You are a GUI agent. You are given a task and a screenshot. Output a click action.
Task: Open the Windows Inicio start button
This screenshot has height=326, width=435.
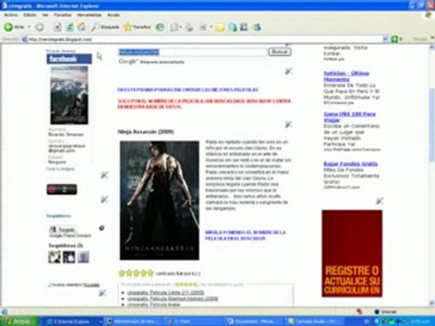click(x=19, y=321)
